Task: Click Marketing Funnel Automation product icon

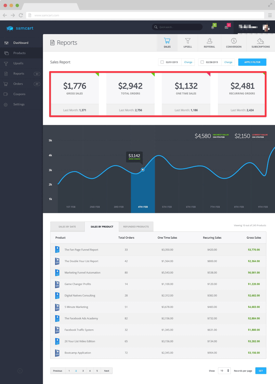Action: pyautogui.click(x=57, y=273)
